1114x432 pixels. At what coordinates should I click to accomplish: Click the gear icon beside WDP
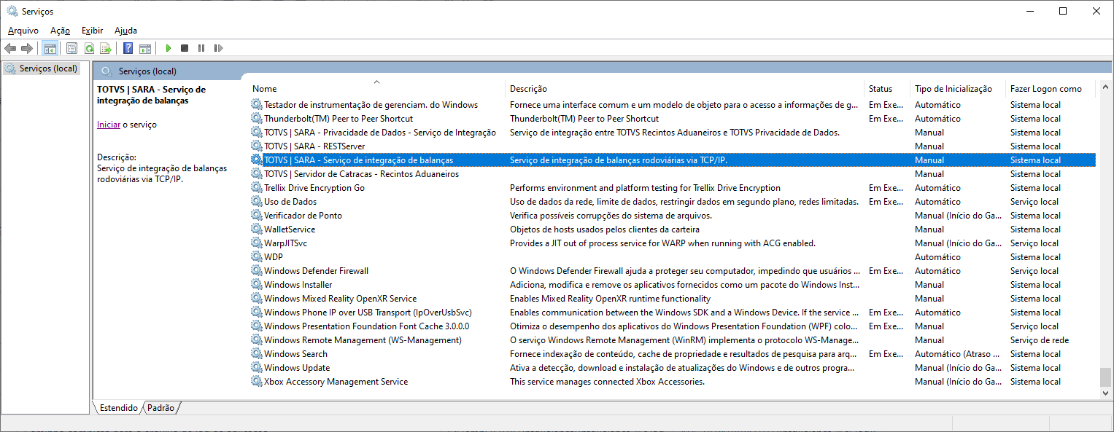(256, 257)
